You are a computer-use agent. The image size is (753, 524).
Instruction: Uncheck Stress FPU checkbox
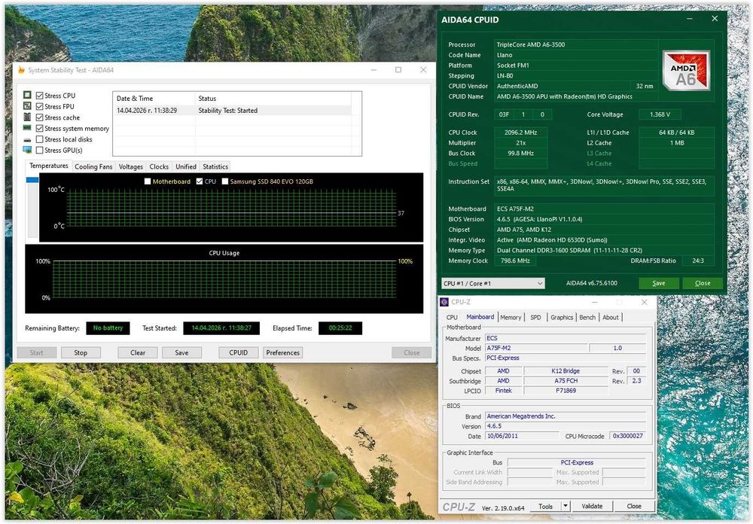40,107
